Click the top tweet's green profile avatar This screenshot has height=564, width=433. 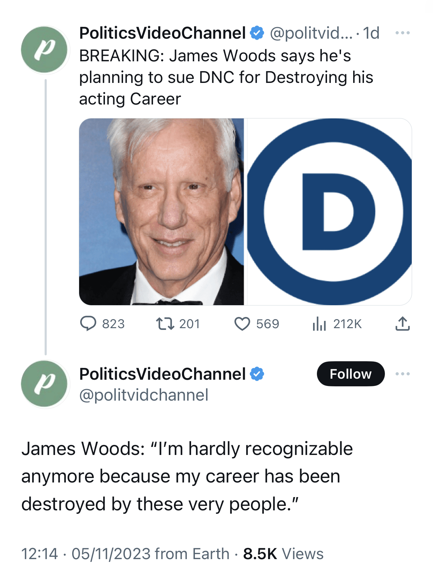[x=44, y=49]
